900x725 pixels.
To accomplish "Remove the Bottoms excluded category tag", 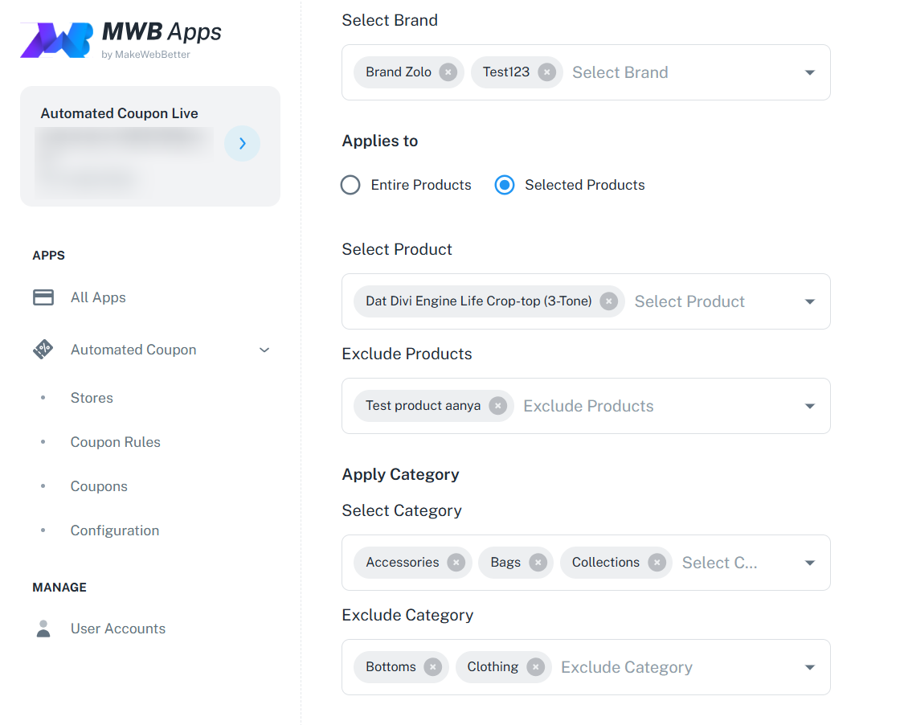I will point(432,666).
